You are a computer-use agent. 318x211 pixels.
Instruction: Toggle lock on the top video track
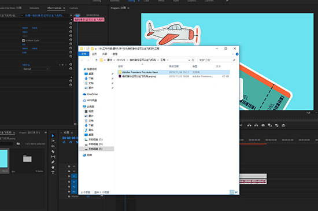[x=69, y=166]
